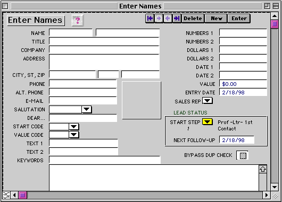The image size is (282, 202).
Task: Open the VALUE CODE dropdown arrow
Action: pyautogui.click(x=74, y=135)
